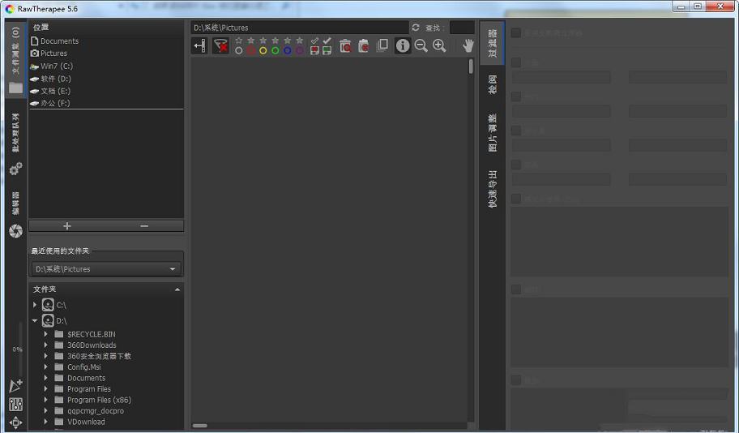Remove a location with the minus button
This screenshot has height=433, width=739.
(144, 226)
